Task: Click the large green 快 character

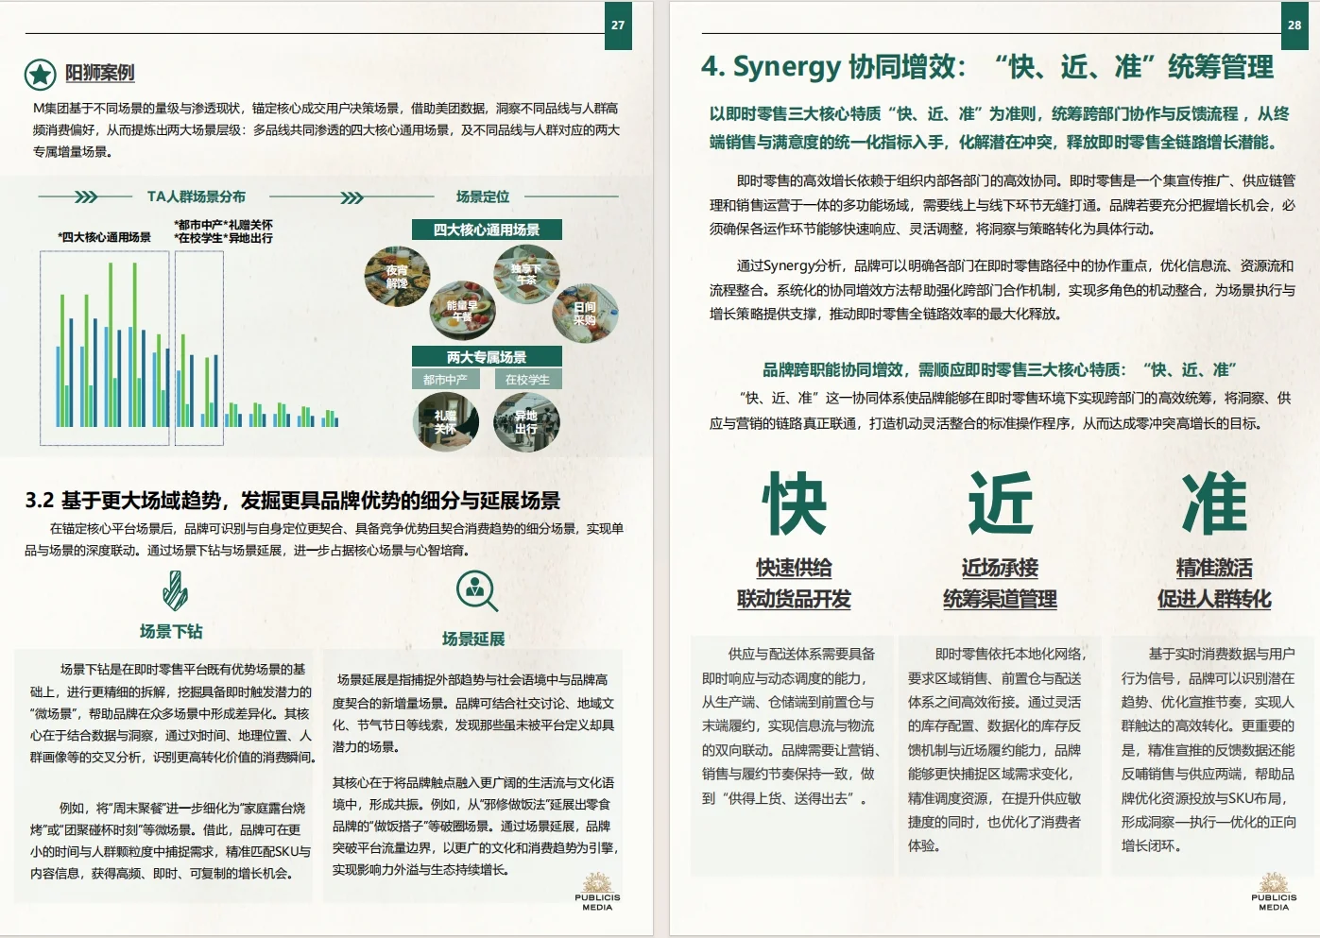Action: [795, 503]
